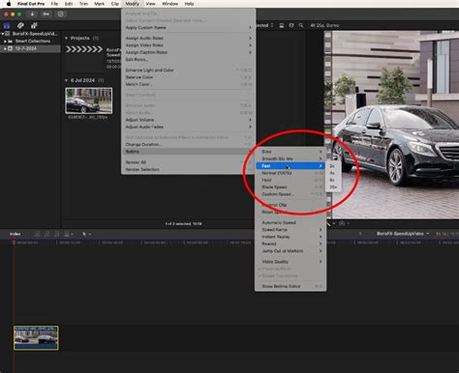
Task: Choose 2x fast speed
Action: (x=333, y=166)
